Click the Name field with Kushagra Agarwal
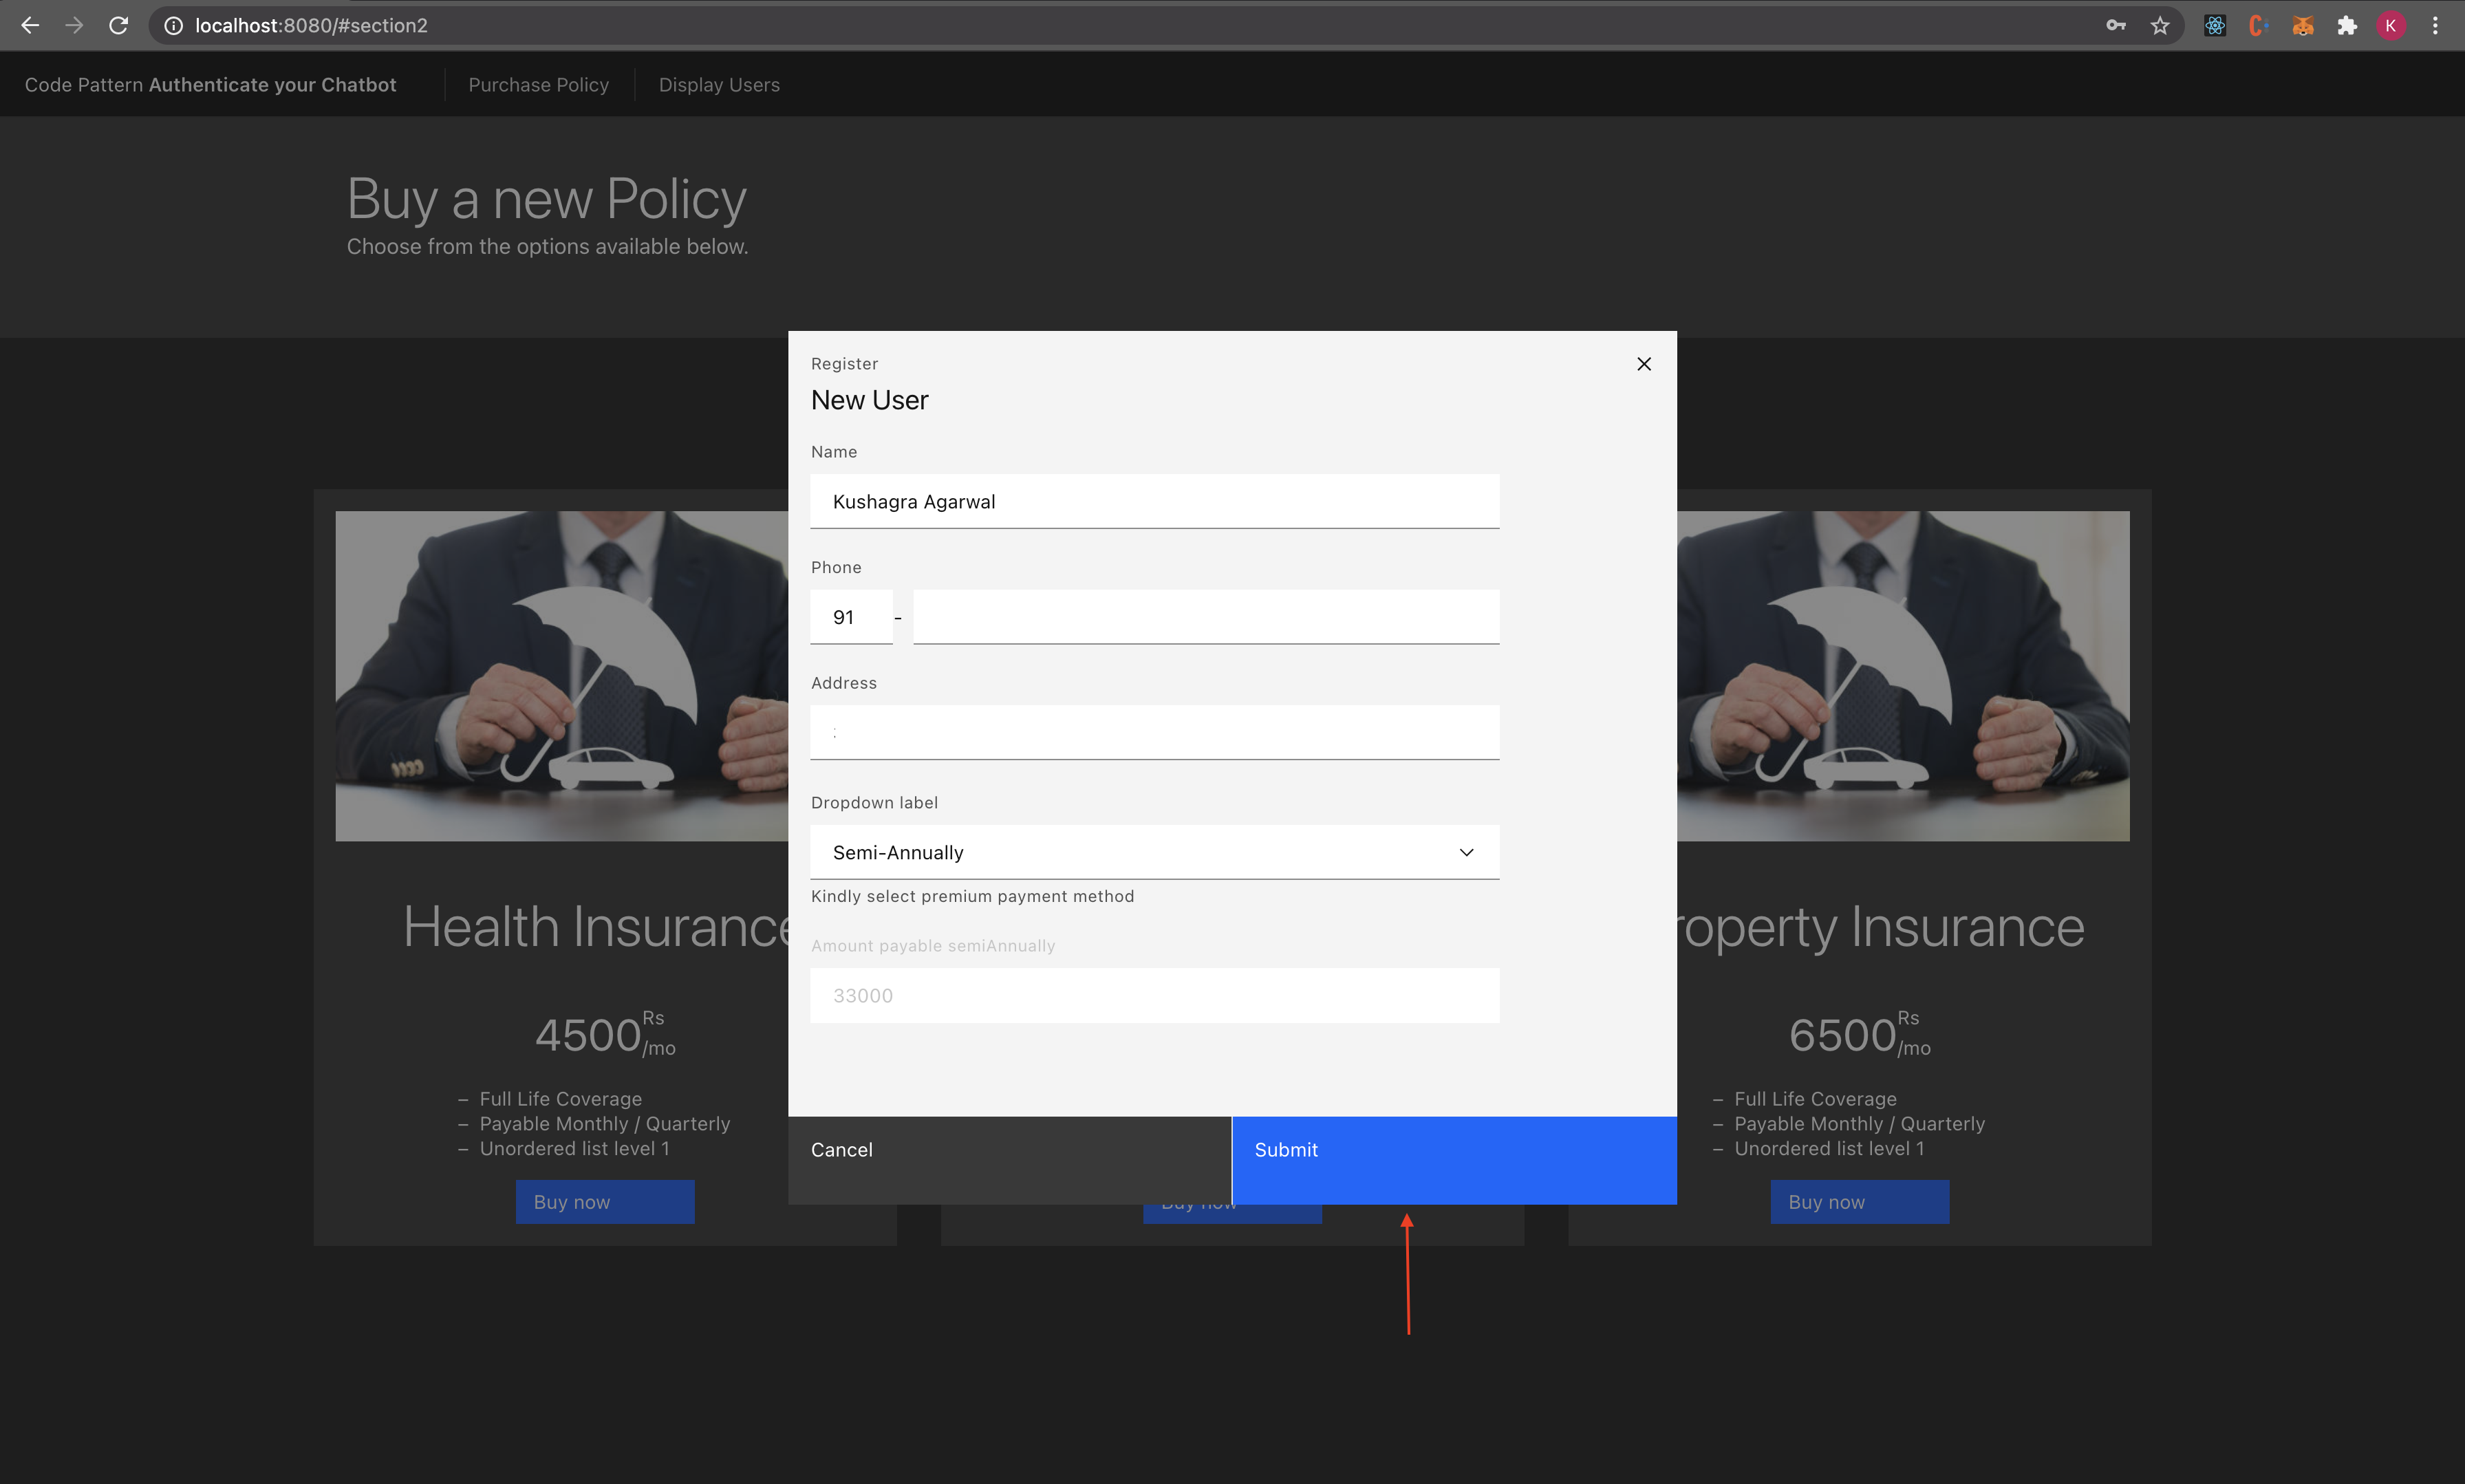The height and width of the screenshot is (1484, 2465). [1154, 501]
